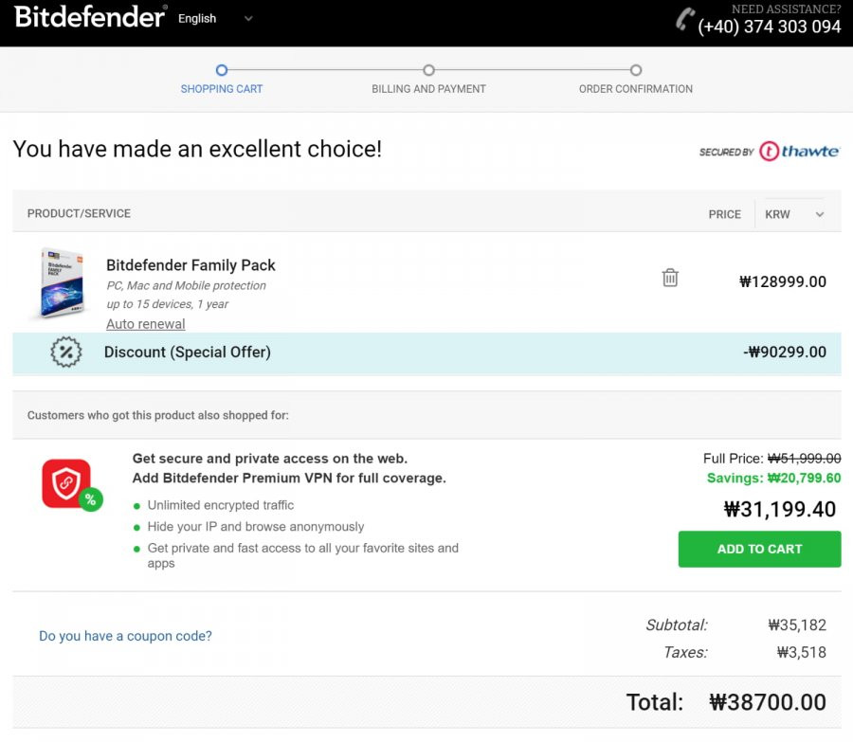Click the Full Price ₩51,999.00 text
Image resolution: width=853 pixels, height=742 pixels.
[771, 459]
